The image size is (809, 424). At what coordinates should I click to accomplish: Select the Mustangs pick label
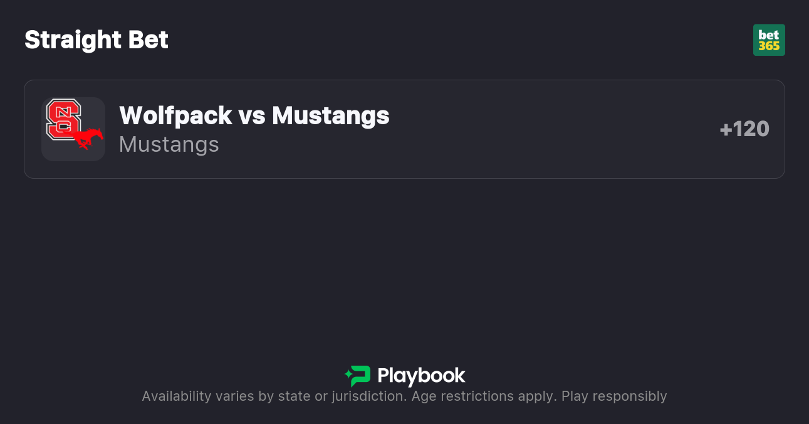click(x=169, y=144)
